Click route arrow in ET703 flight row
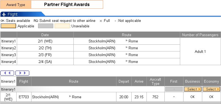This screenshot has width=221, height=104. pos(70,96)
